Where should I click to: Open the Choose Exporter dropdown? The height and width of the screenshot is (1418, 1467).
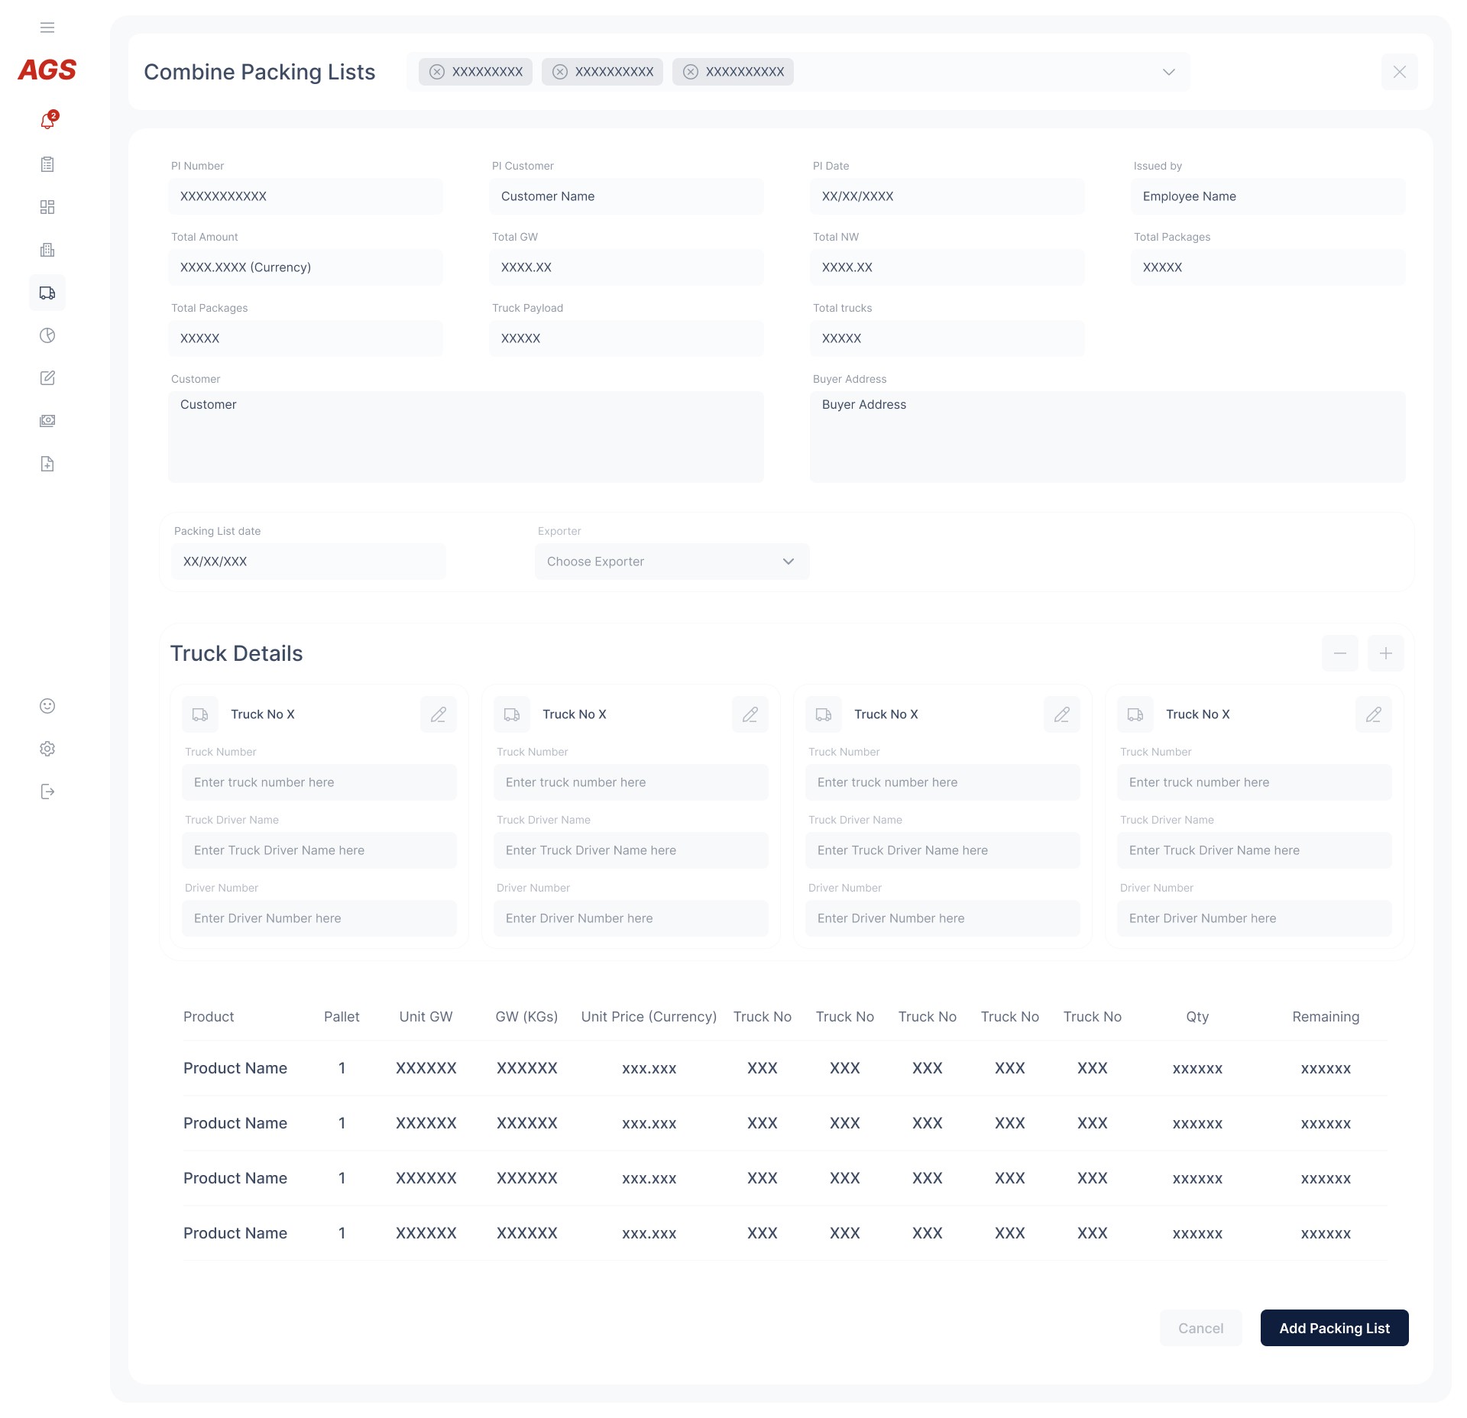672,562
